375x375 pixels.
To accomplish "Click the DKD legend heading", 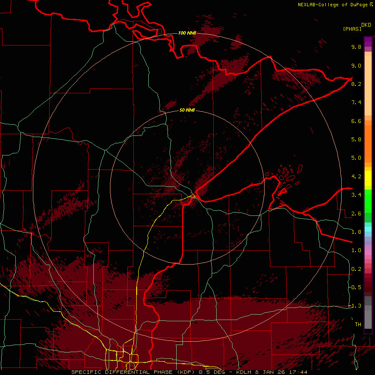I will click(366, 25).
